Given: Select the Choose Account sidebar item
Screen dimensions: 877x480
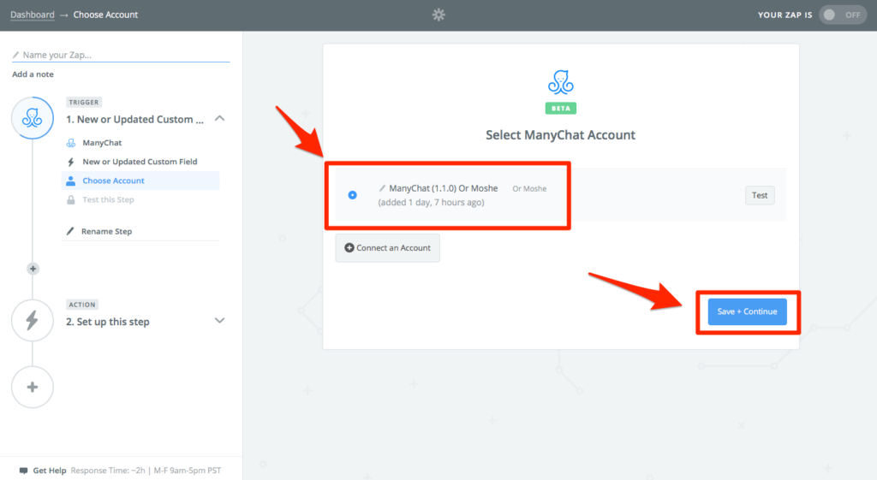Looking at the screenshot, I should [140, 181].
